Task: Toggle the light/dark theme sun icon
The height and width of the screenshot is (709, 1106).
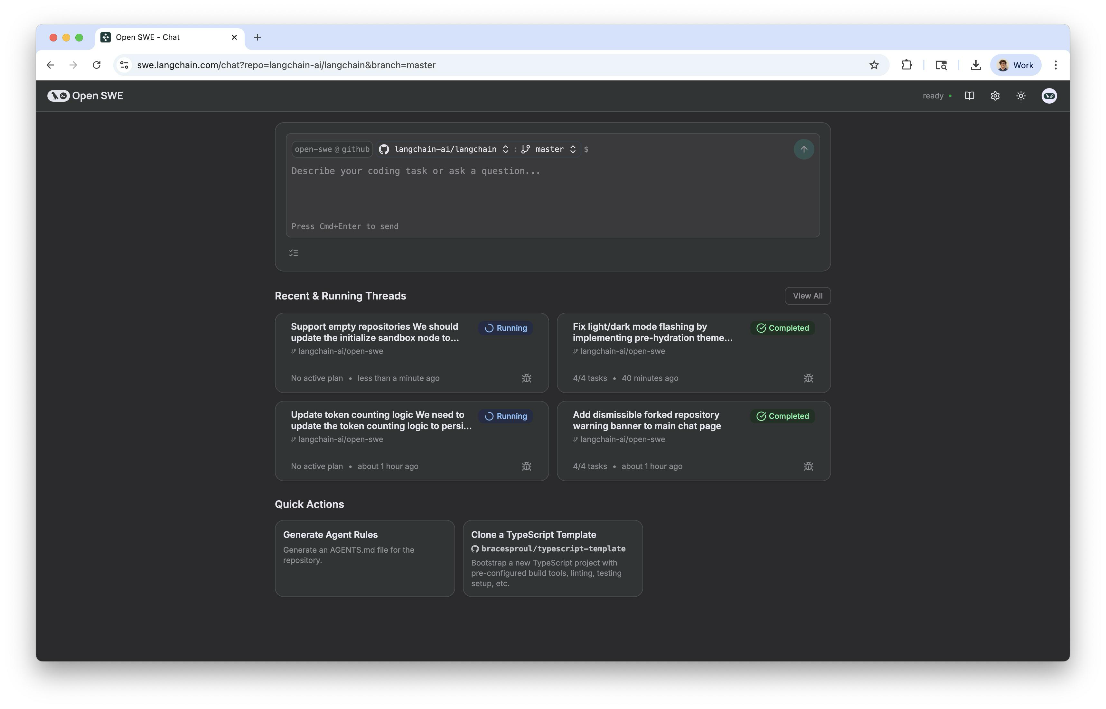Action: [x=1021, y=96]
